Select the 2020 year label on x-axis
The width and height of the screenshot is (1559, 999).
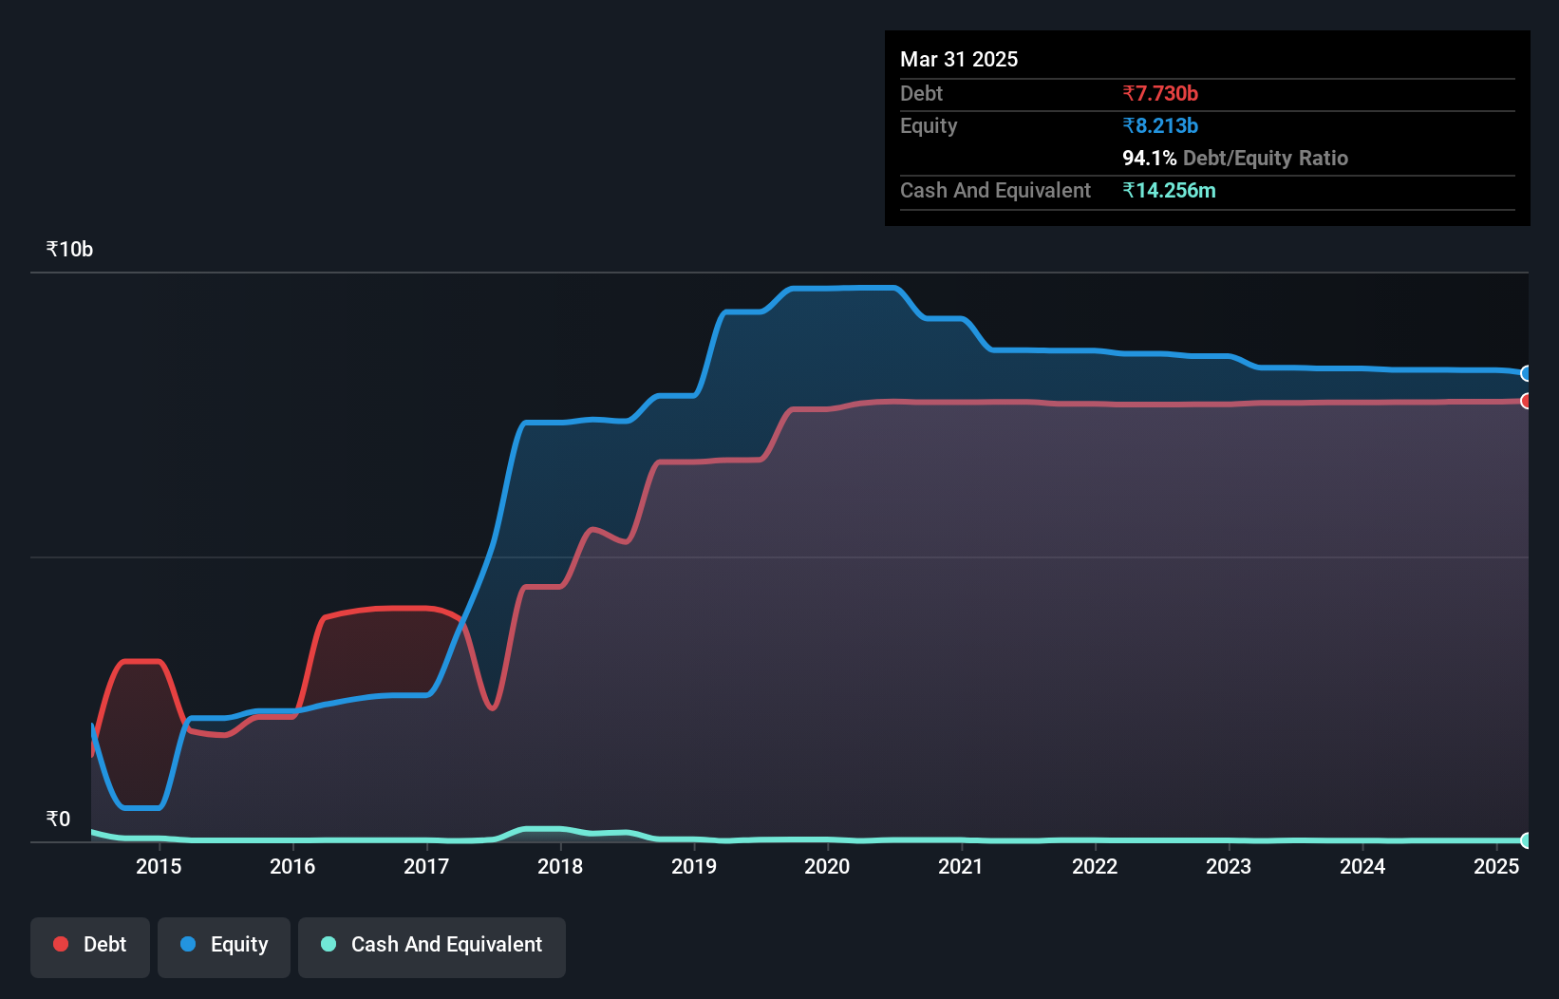coord(827,866)
